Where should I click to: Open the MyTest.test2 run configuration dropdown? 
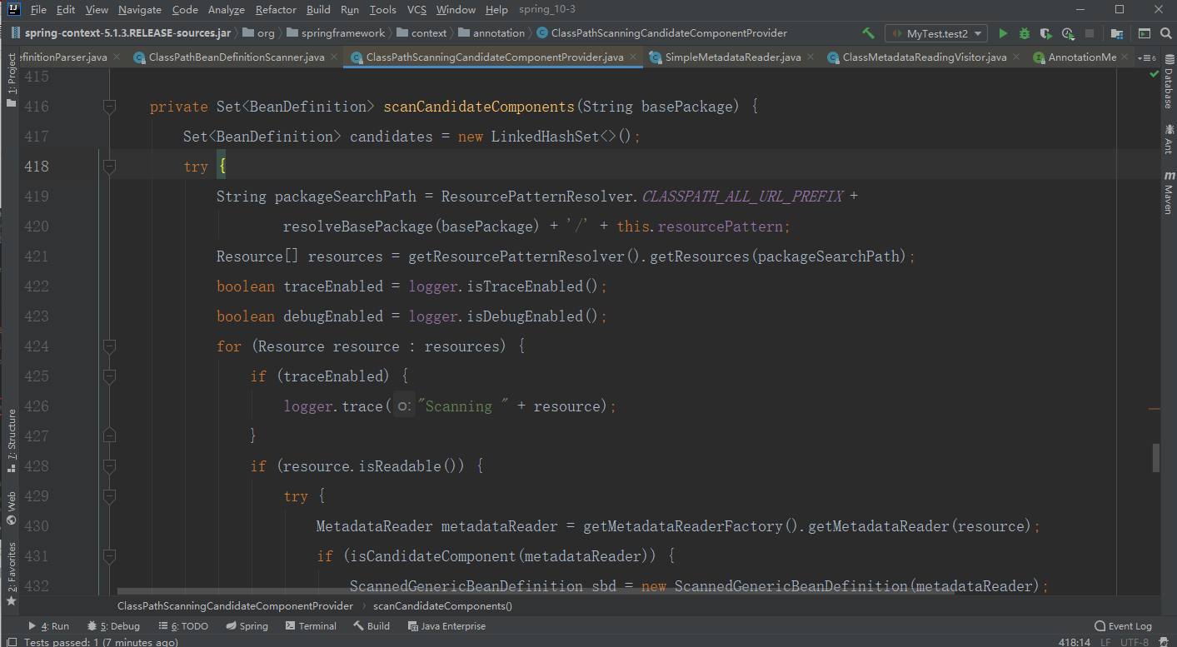(936, 33)
